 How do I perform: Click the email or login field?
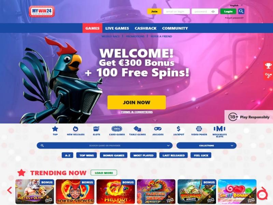(176, 12)
